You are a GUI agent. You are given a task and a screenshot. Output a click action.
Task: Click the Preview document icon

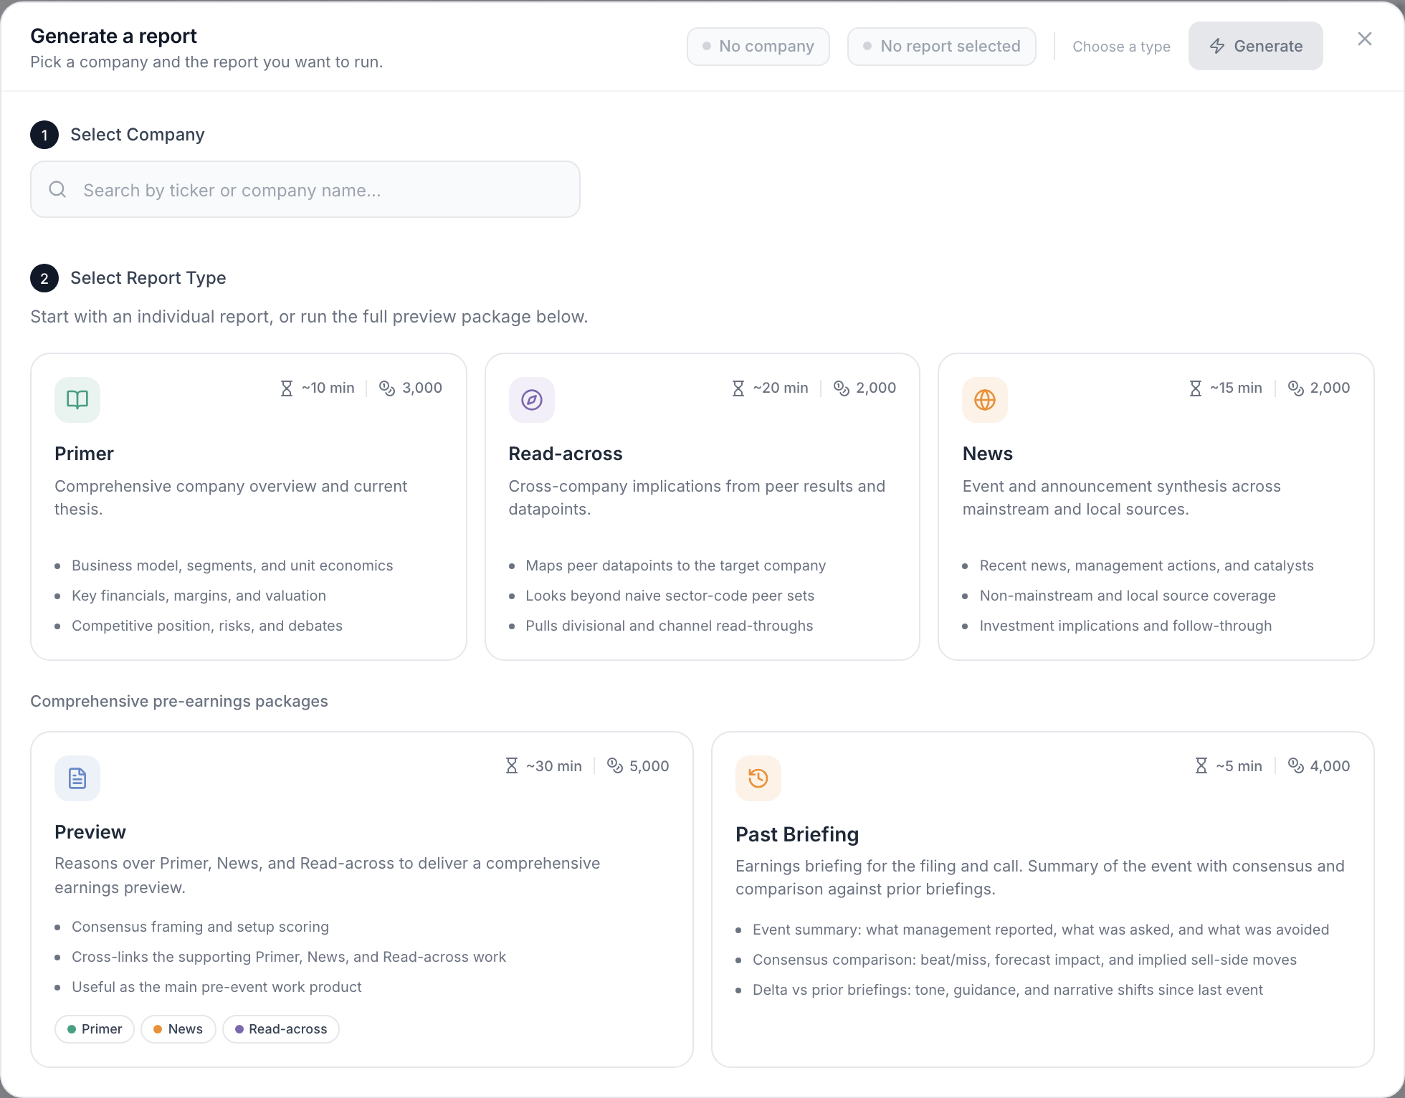pyautogui.click(x=77, y=778)
